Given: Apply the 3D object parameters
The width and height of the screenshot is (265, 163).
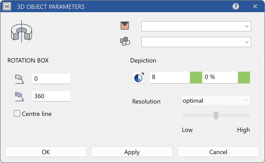Looking at the screenshot, I should point(132,152).
